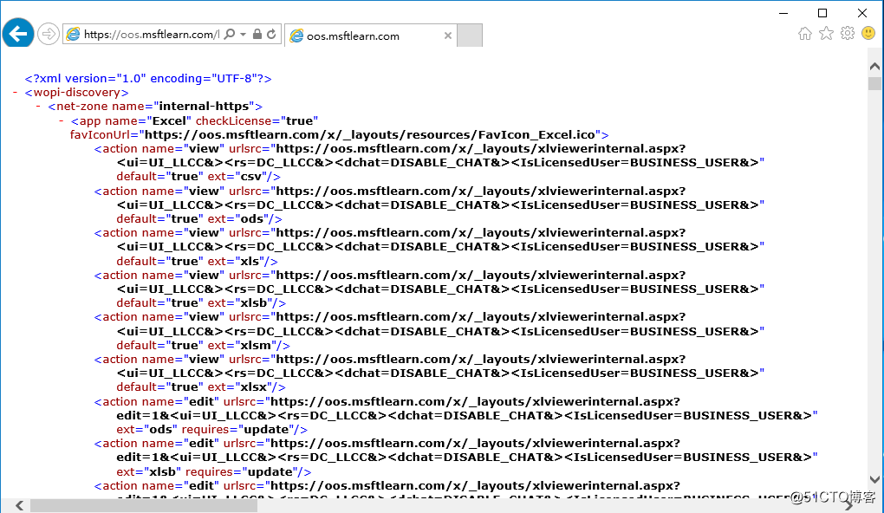This screenshot has height=513, width=884.
Task: Select the oos.msftlearn.com tab
Action: 370,36
